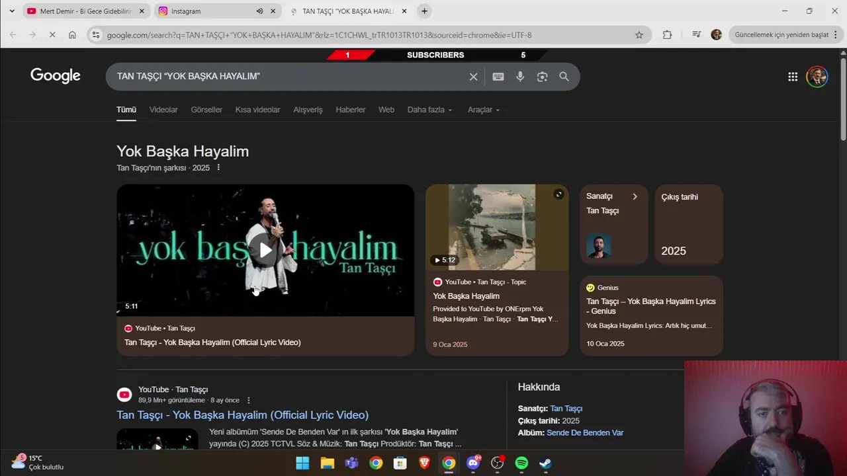Viewport: 847px width, 476px height.
Task: Open more options for song title
Action: [x=218, y=168]
